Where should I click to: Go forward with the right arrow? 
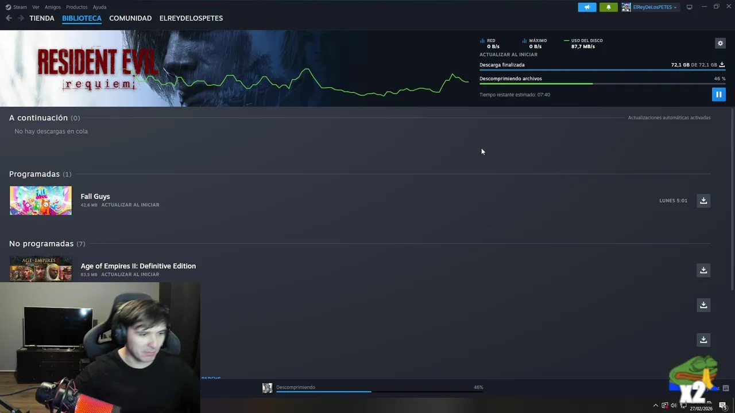(21, 18)
